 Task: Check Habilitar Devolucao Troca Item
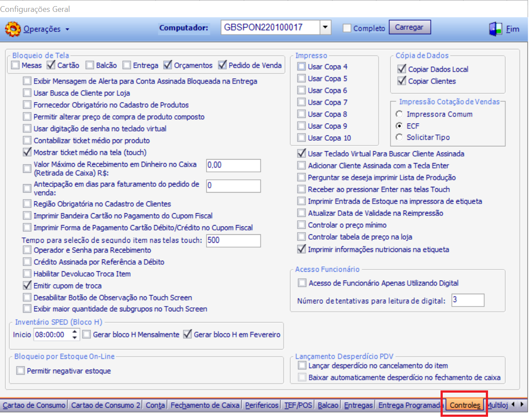point(28,274)
